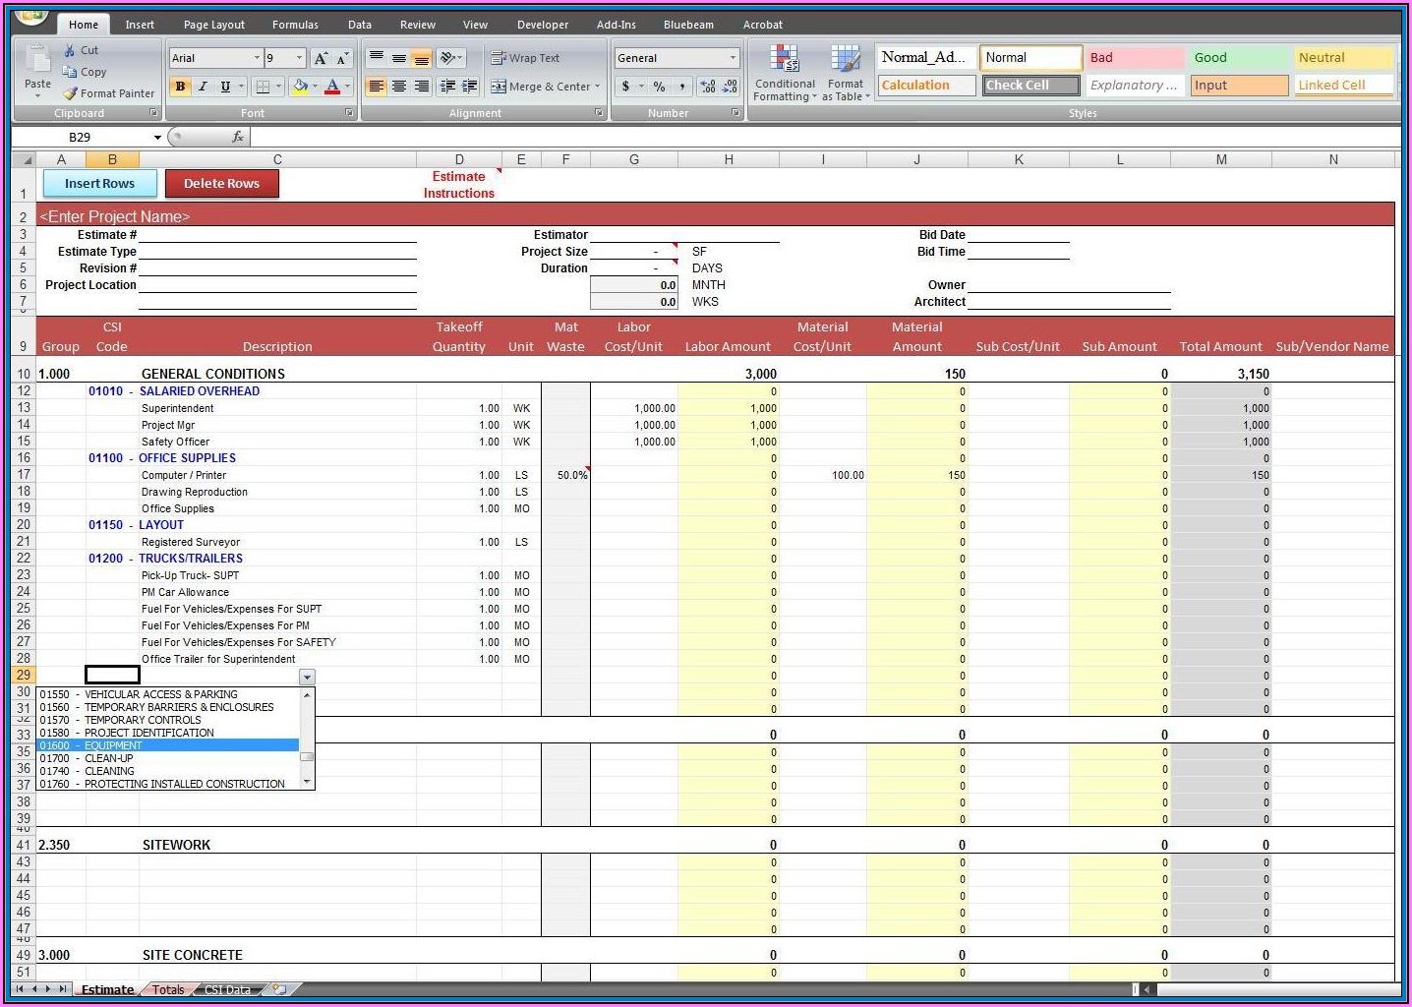Click the Delete Rows button

221,183
